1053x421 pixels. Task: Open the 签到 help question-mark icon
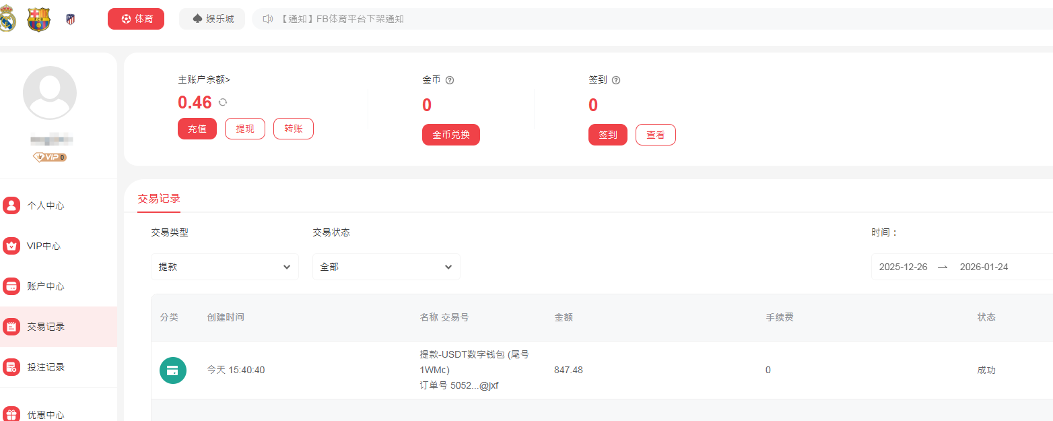[x=614, y=79]
